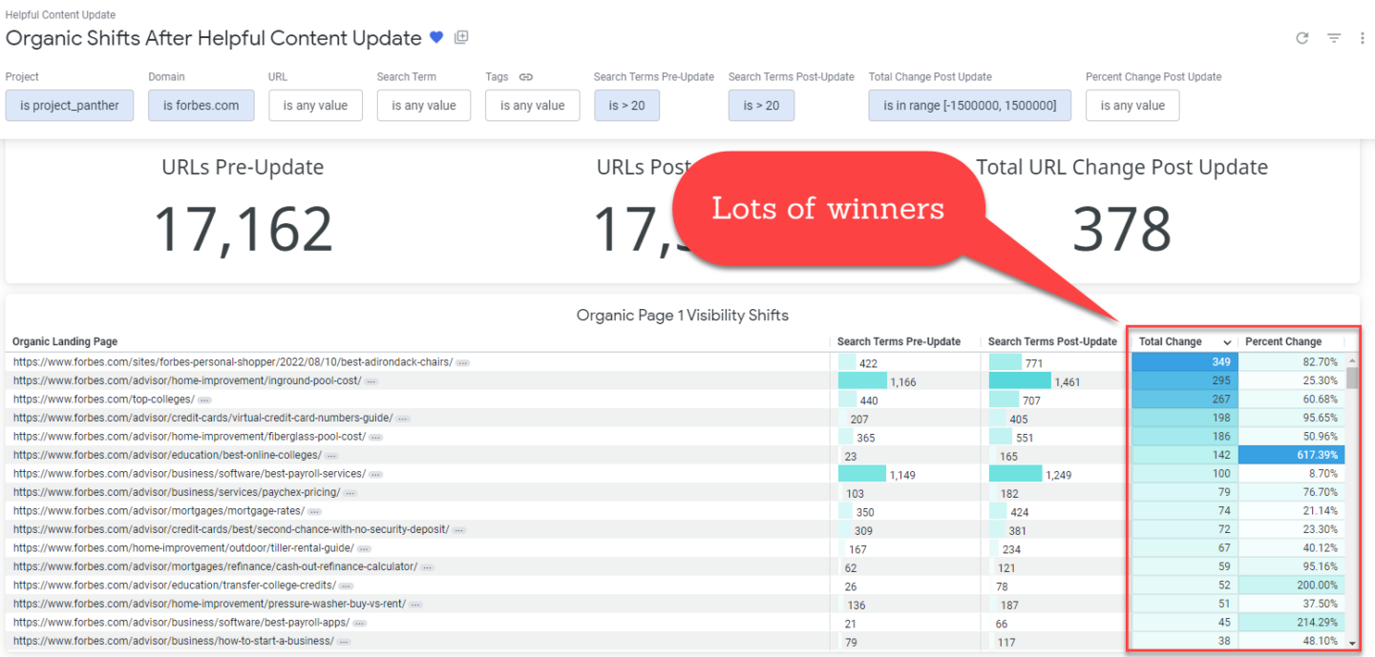Viewport: 1375px width, 657px height.
Task: Click the scroll-down arrow of table scrollbar
Action: (x=1351, y=644)
